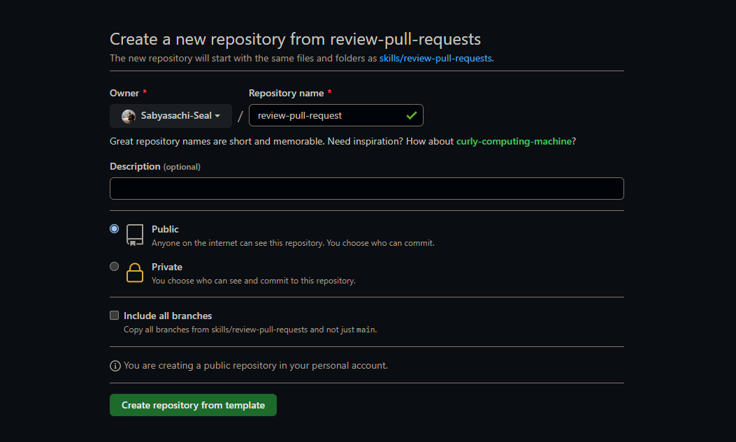Click the Repository name label
Viewport: 736px width, 442px height.
coord(286,92)
